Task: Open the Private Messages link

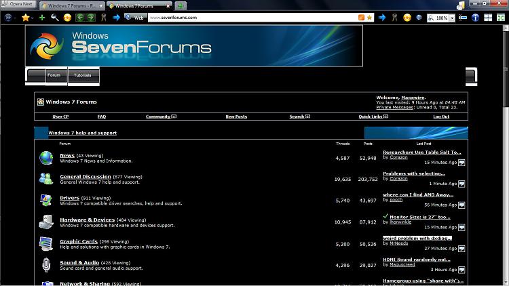Action: click(395, 107)
